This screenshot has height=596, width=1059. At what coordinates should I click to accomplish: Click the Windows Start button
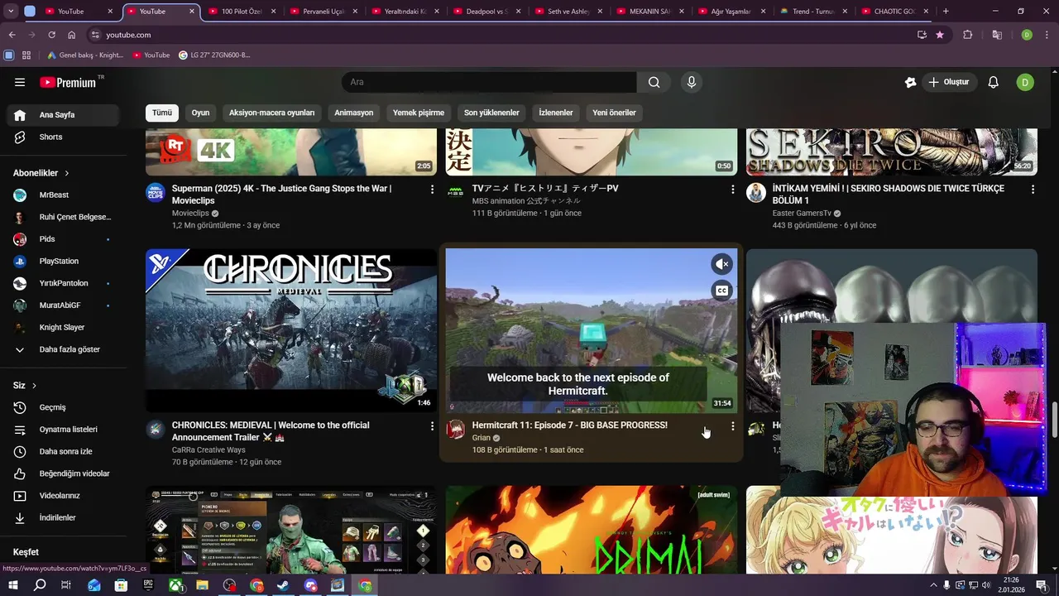[x=12, y=585]
